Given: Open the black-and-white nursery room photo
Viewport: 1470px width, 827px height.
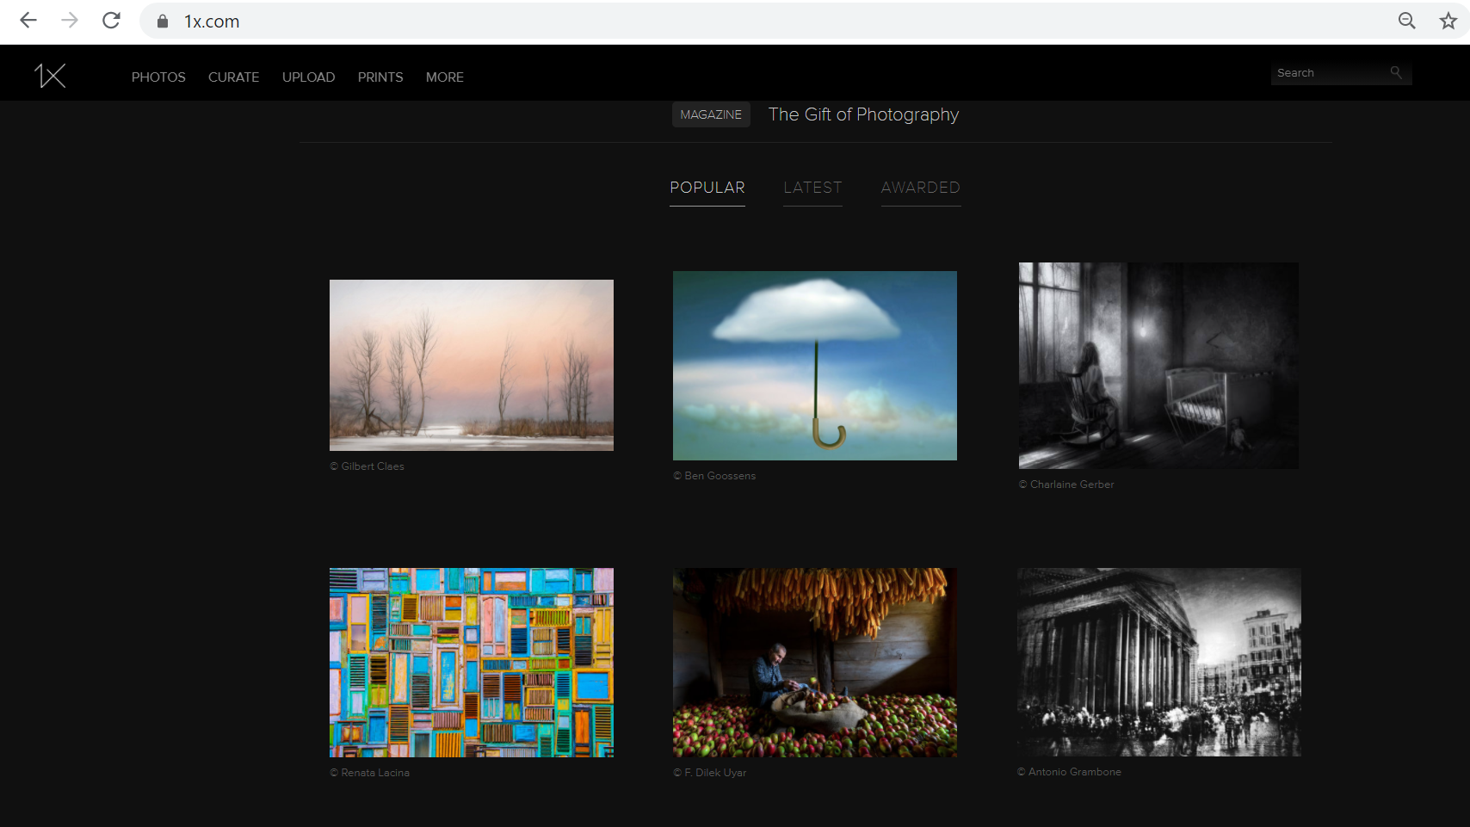Looking at the screenshot, I should [1158, 366].
